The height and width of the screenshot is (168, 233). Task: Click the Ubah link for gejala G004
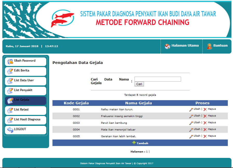coord(196,129)
